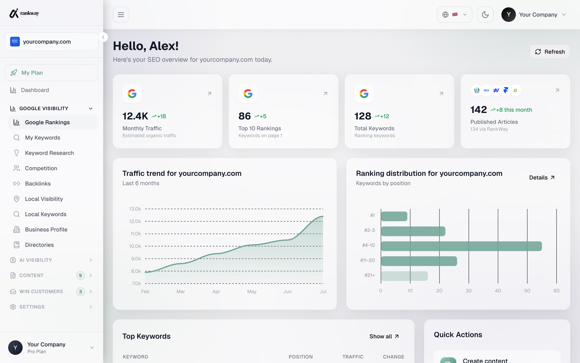Screen dimensions: 580x363
Task: Click the Webflow integration icon
Action: [x=496, y=90]
